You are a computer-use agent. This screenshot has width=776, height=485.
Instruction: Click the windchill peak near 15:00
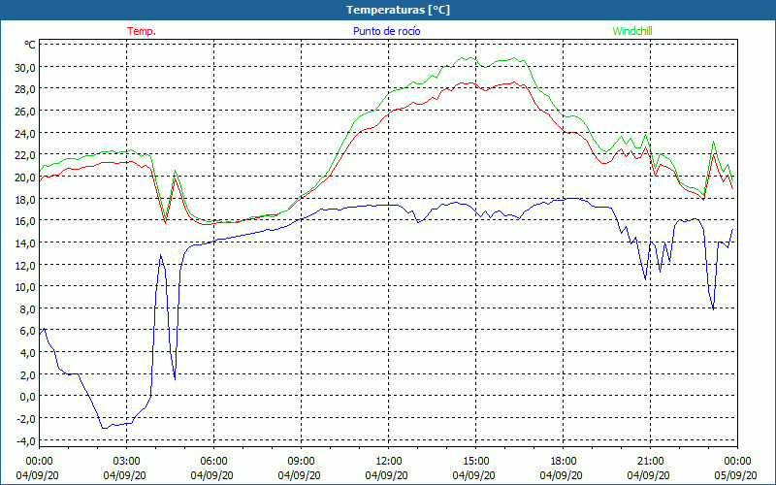[467, 58]
